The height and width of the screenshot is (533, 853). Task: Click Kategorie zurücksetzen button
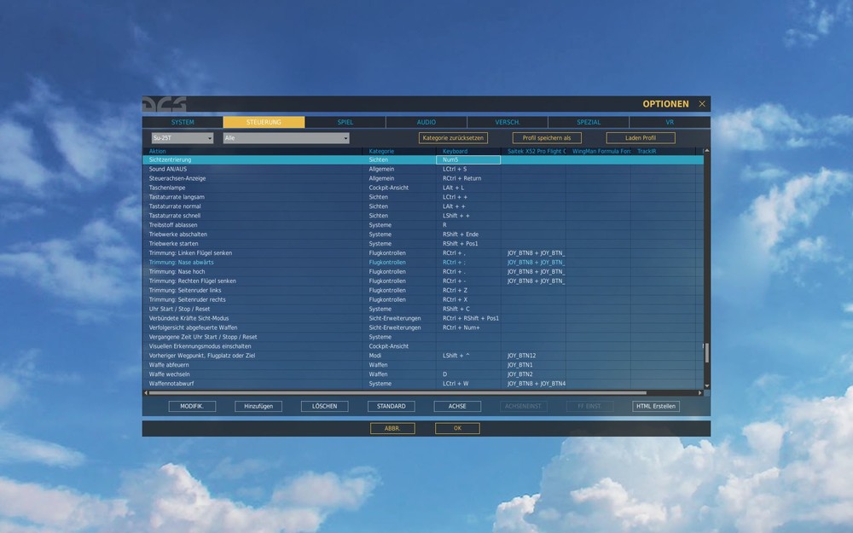coord(453,138)
